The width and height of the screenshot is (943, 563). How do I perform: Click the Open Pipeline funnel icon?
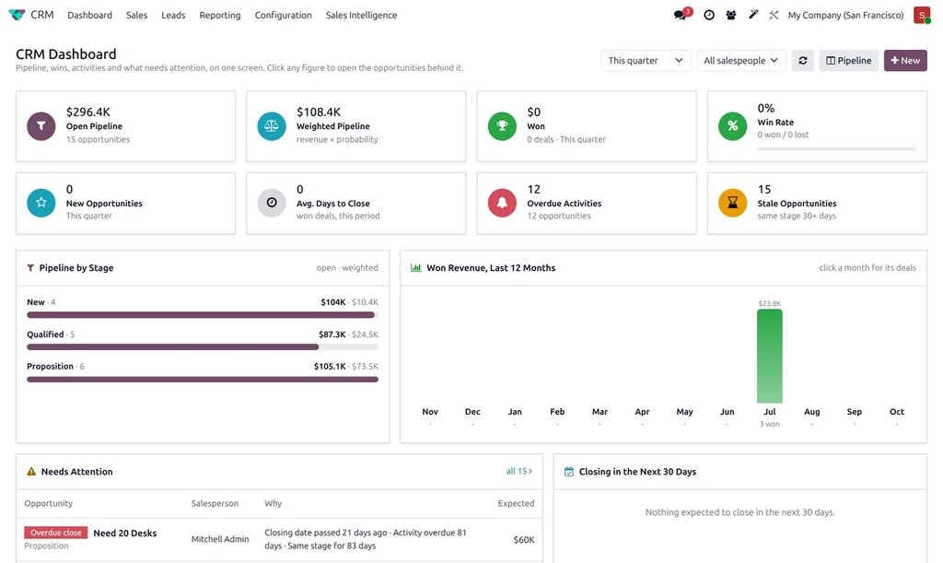(41, 126)
